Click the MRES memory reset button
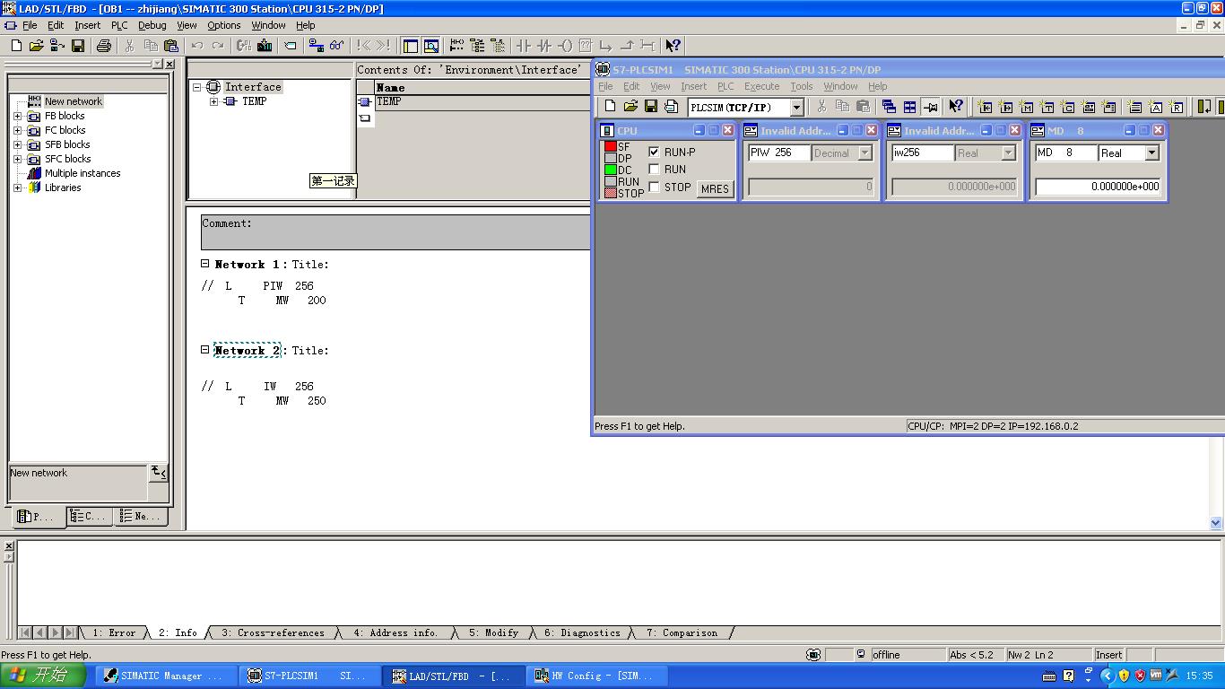 tap(715, 188)
